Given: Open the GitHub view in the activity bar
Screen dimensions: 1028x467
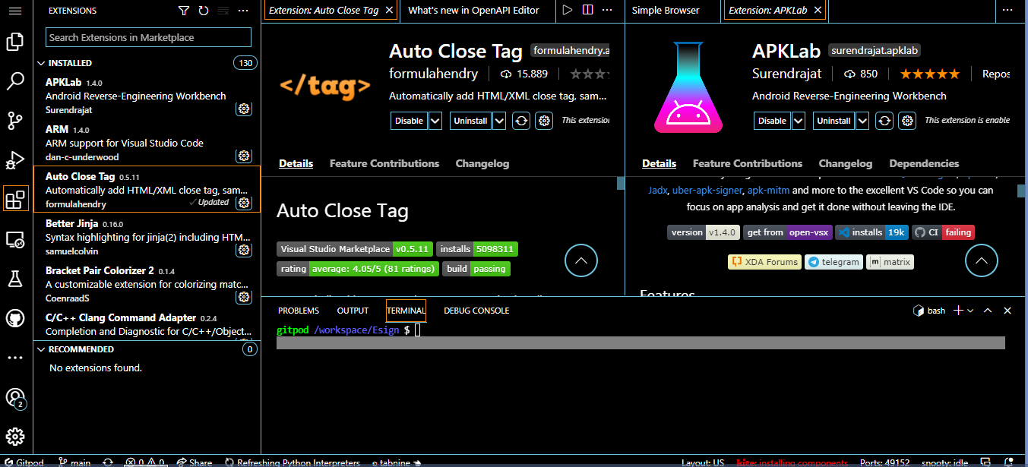Looking at the screenshot, I should pos(15,318).
